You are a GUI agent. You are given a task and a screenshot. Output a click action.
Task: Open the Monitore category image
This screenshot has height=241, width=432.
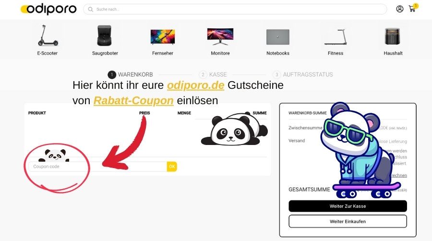(220, 36)
